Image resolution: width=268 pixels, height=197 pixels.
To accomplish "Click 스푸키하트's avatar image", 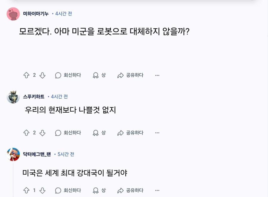I will [13, 96].
